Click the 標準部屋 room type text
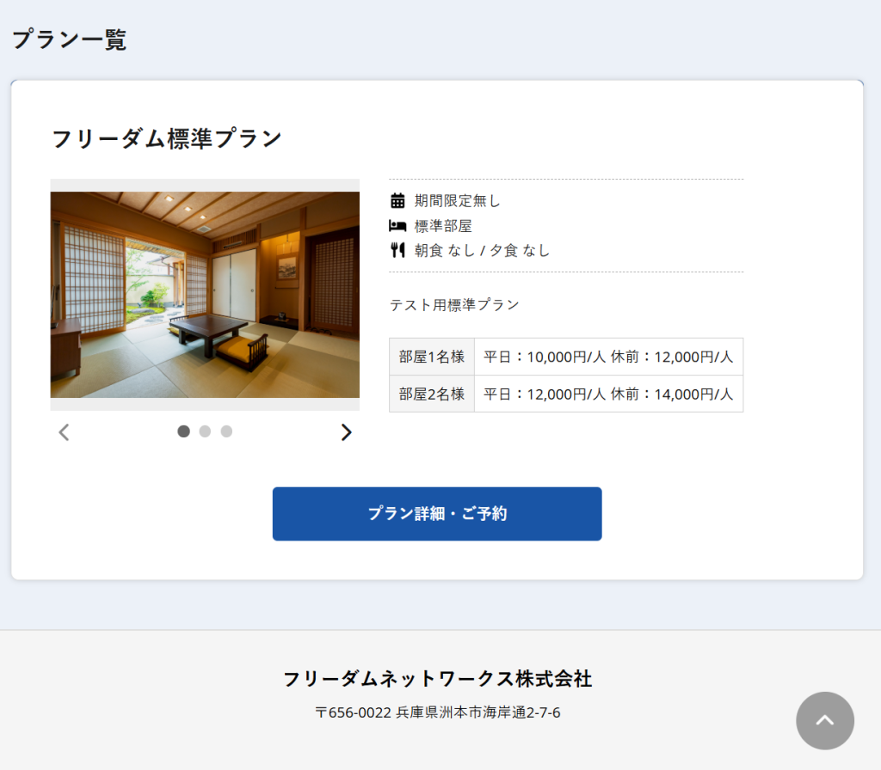 [443, 226]
